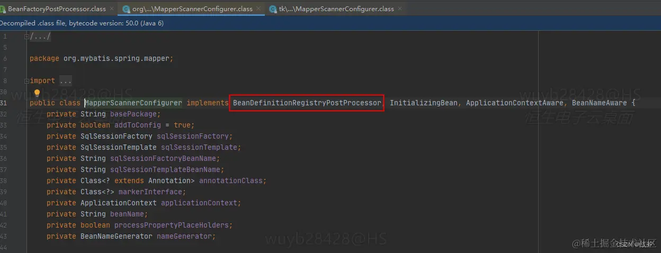Expand the folded import ... section

pos(26,80)
